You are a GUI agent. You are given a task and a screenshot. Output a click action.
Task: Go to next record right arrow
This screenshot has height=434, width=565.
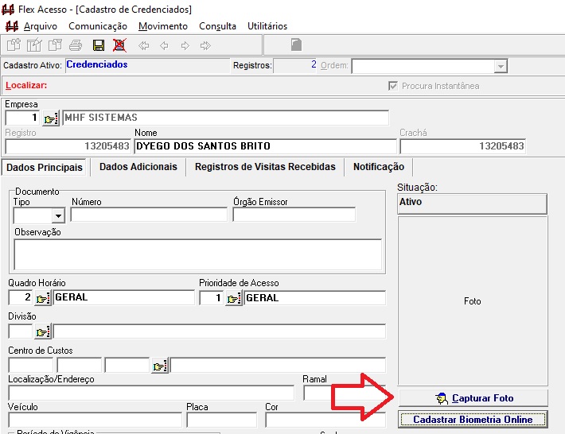pos(185,45)
